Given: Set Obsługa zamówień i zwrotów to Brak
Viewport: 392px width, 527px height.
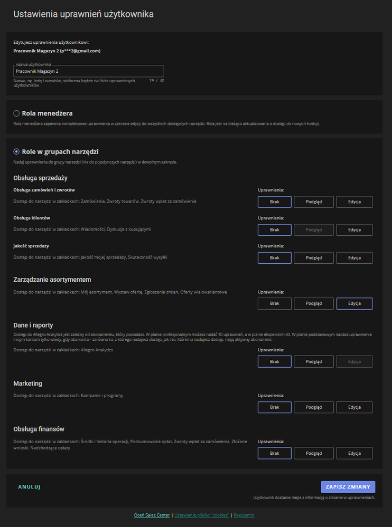Looking at the screenshot, I should [x=274, y=202].
